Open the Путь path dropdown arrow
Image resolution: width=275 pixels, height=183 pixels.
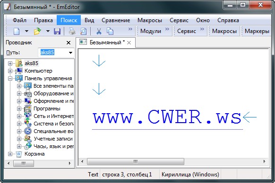(x=70, y=52)
